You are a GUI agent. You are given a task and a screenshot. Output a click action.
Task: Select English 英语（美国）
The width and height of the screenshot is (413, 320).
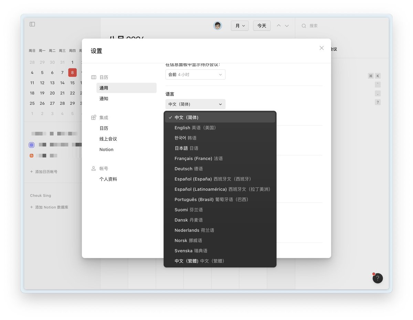click(x=220, y=128)
